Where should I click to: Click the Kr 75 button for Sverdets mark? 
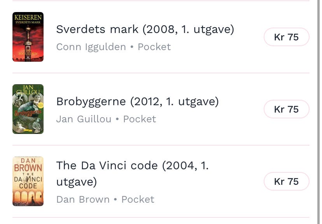tap(287, 37)
